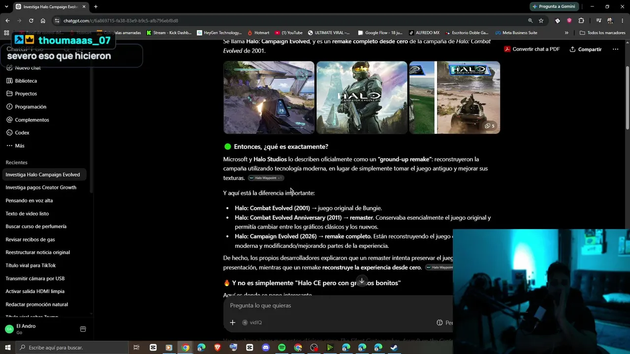Open the Windows Start menu
The height and width of the screenshot is (354, 630).
coord(8,348)
